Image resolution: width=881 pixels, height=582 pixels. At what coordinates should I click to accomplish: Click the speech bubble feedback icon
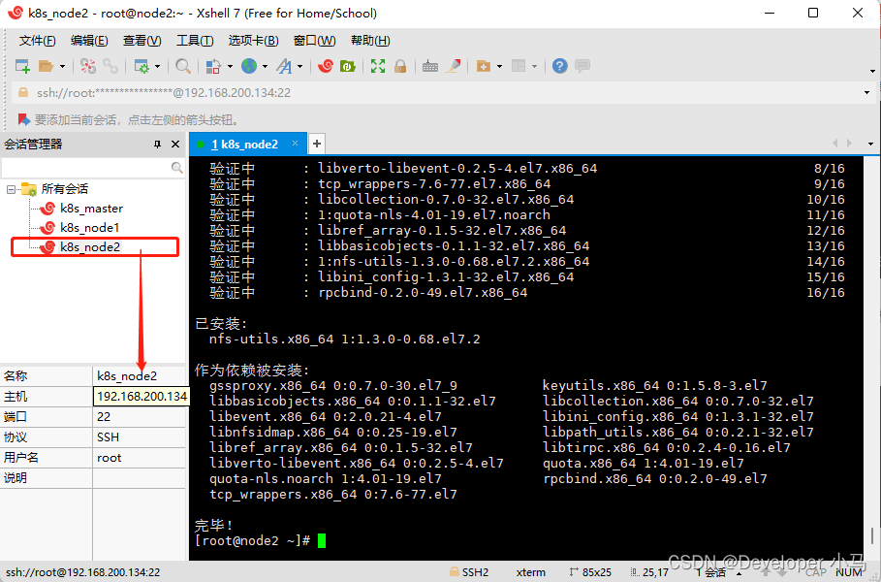[582, 66]
